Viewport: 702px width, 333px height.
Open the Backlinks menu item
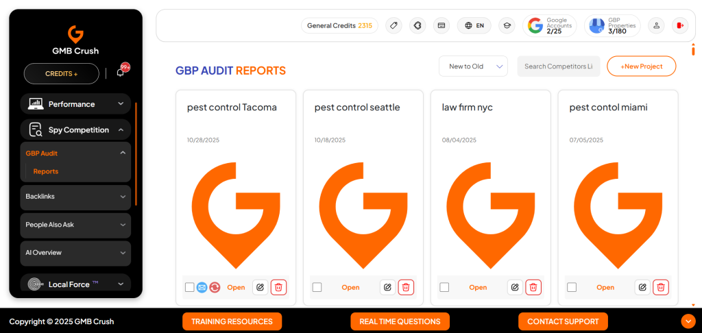75,197
